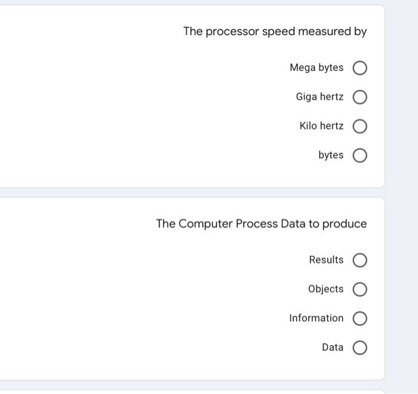This screenshot has width=418, height=394.
Task: Tap the 'Kilo hertz' answer label text
Action: [x=321, y=126]
